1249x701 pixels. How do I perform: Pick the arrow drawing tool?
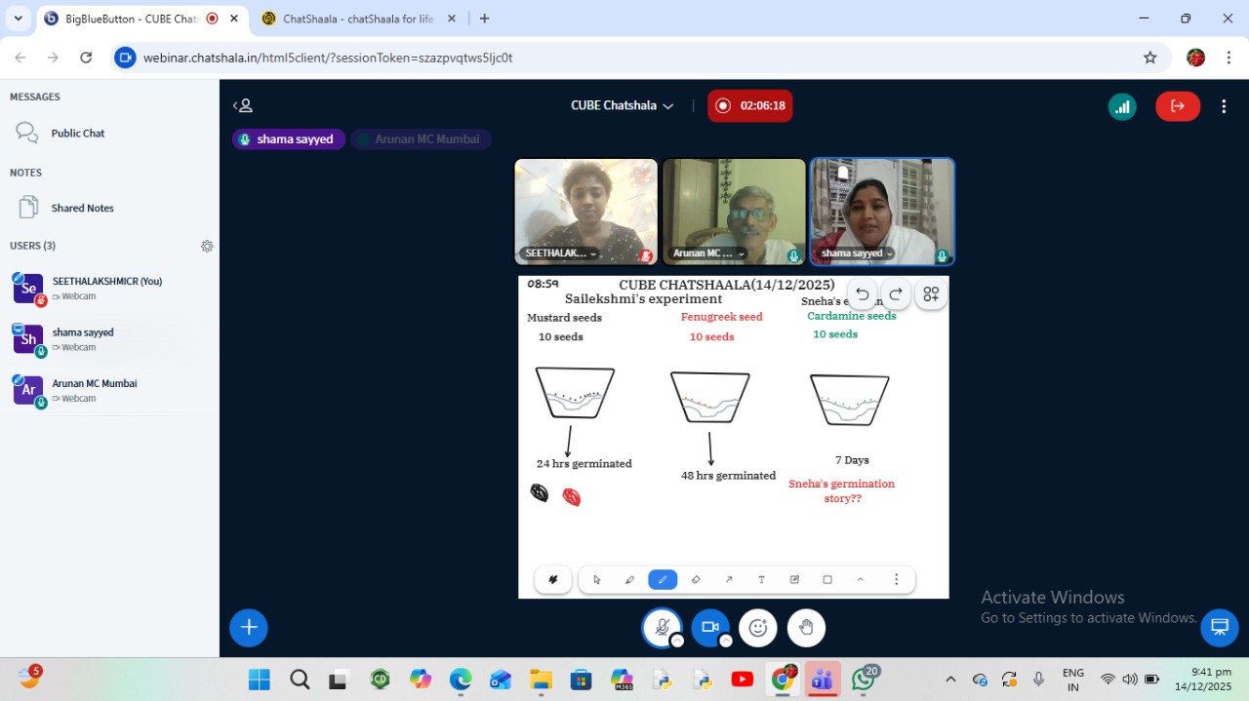(729, 579)
